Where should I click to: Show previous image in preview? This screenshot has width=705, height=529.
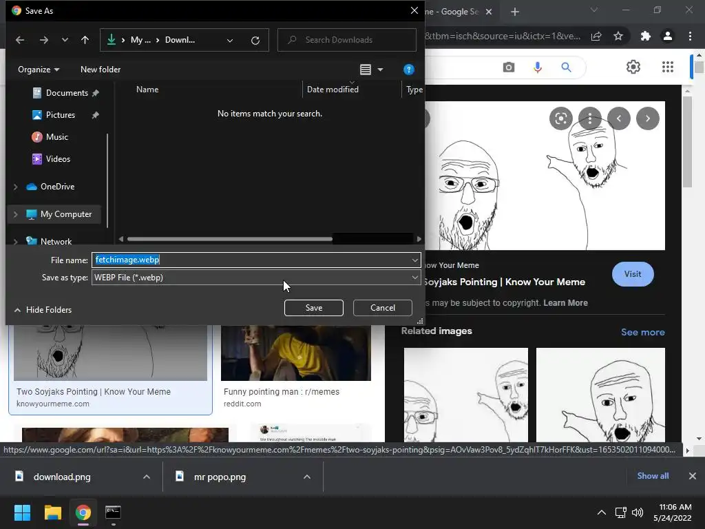(x=619, y=118)
